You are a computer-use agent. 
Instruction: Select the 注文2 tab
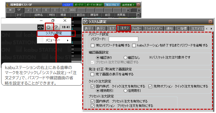click(124, 28)
